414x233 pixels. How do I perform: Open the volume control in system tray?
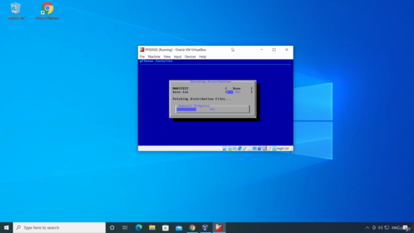pyautogui.click(x=380, y=227)
